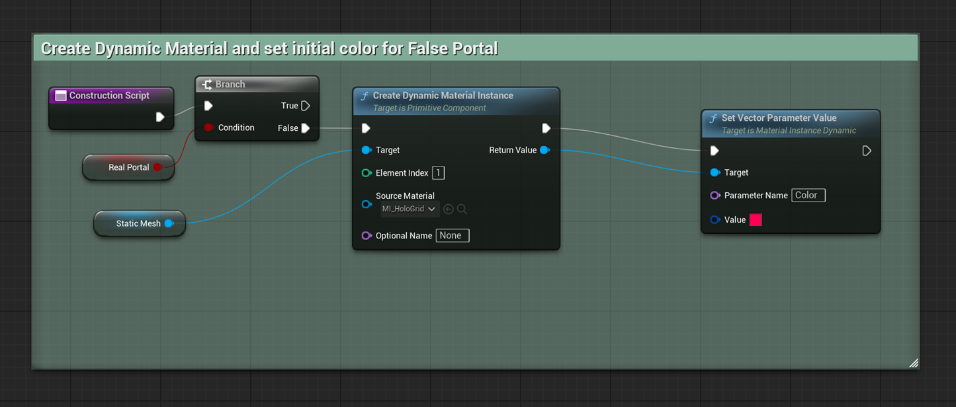The image size is (956, 407).
Task: Click Set Vector Parameter Value function icon
Action: point(713,118)
